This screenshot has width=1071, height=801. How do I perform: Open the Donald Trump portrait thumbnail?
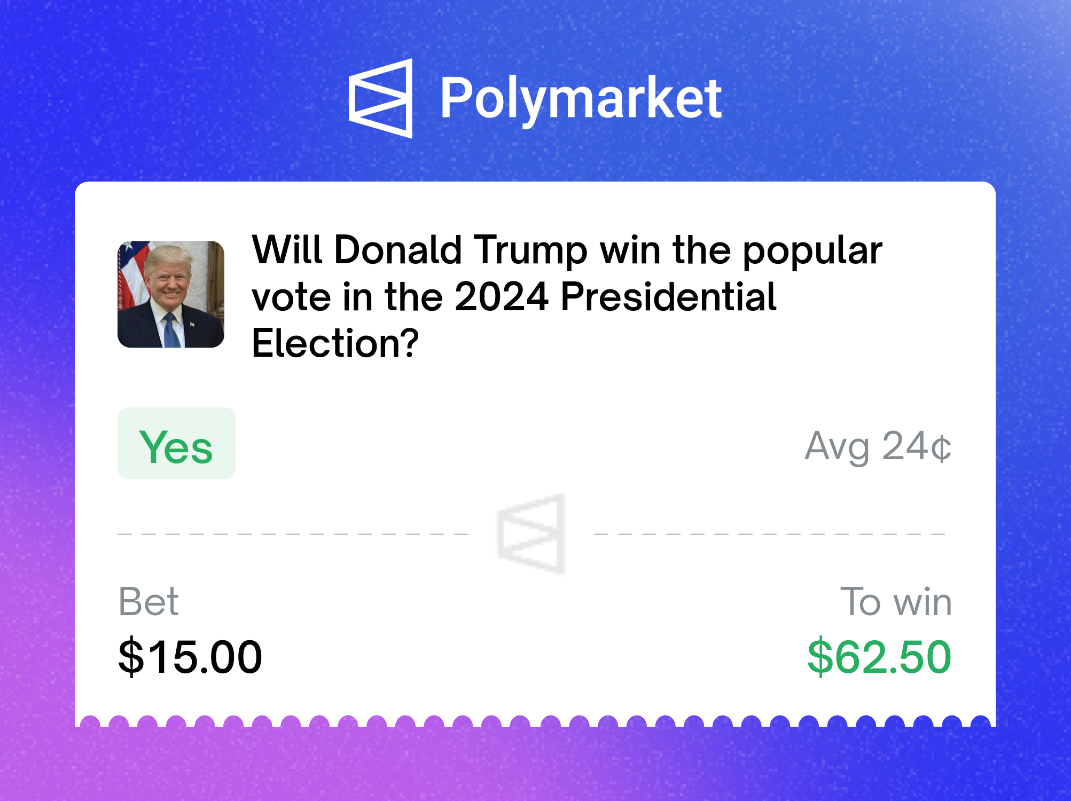tap(171, 294)
